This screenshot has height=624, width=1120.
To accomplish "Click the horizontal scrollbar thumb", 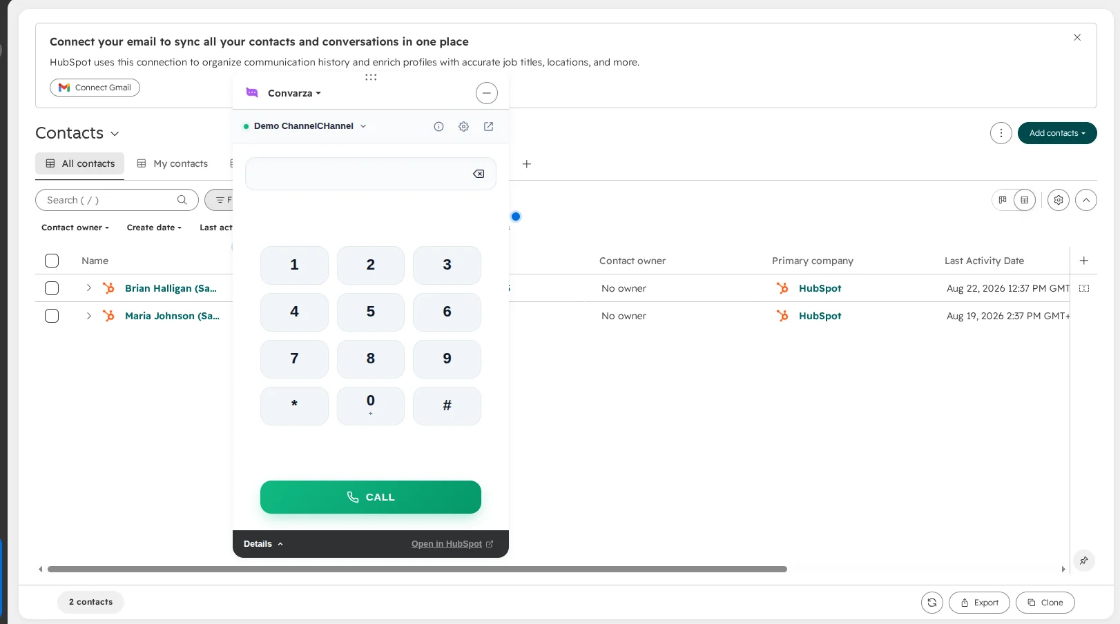I will point(417,570).
